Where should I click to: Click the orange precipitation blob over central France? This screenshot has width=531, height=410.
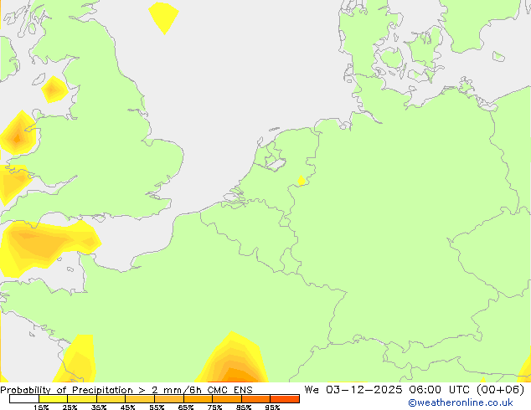click(232, 360)
